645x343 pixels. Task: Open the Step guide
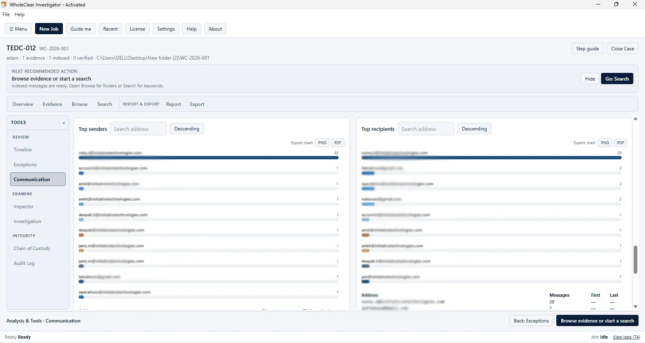587,49
